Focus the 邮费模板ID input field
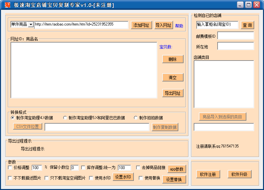Image resolution: width=264 pixels, height=190 pixels. point(236,36)
